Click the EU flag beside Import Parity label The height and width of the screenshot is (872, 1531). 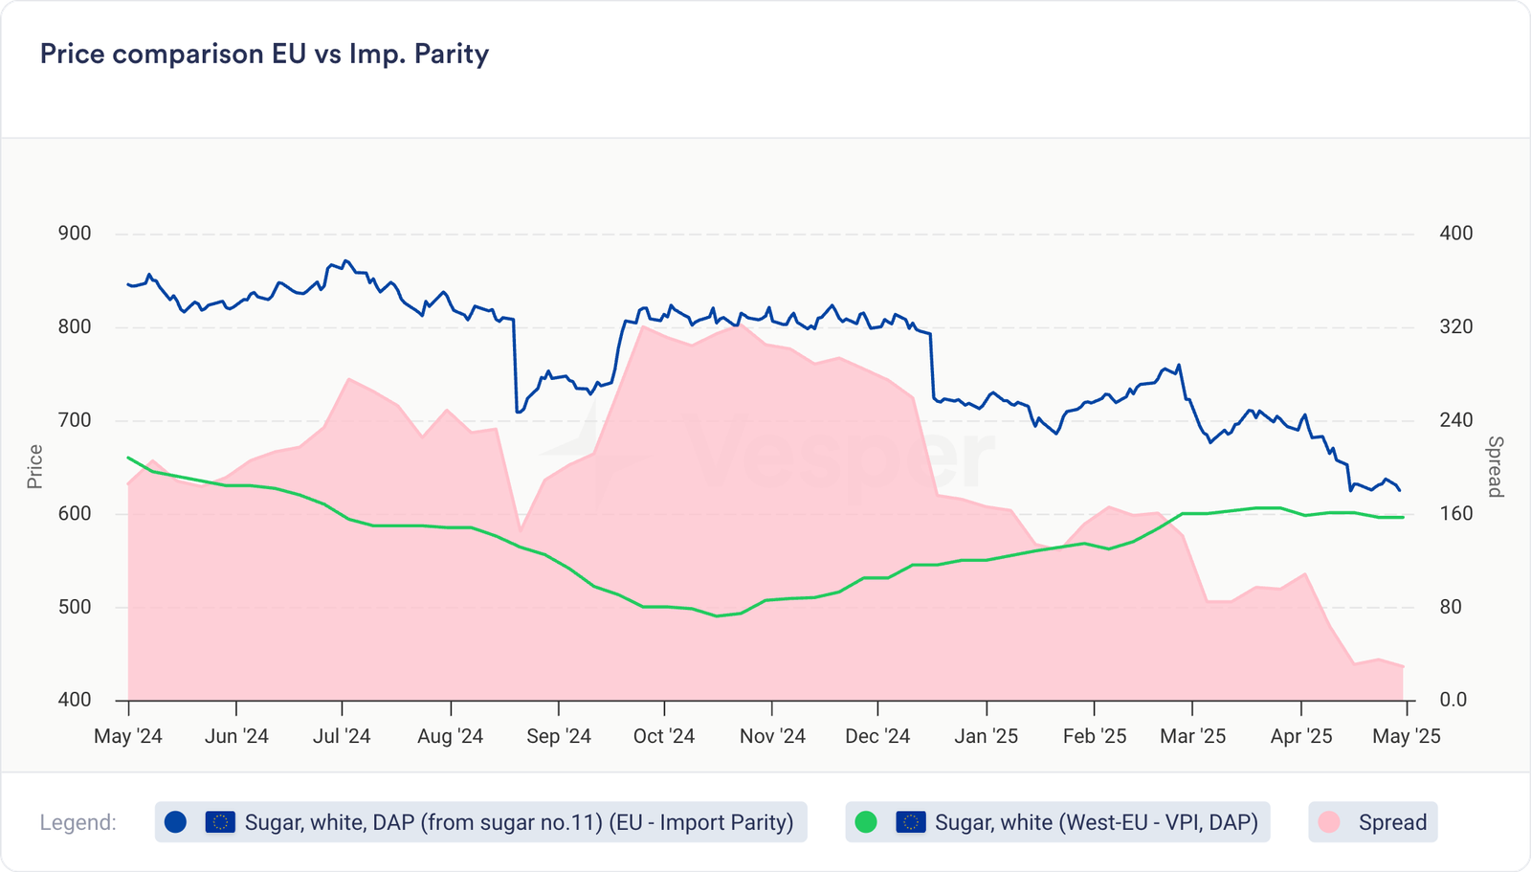(220, 822)
